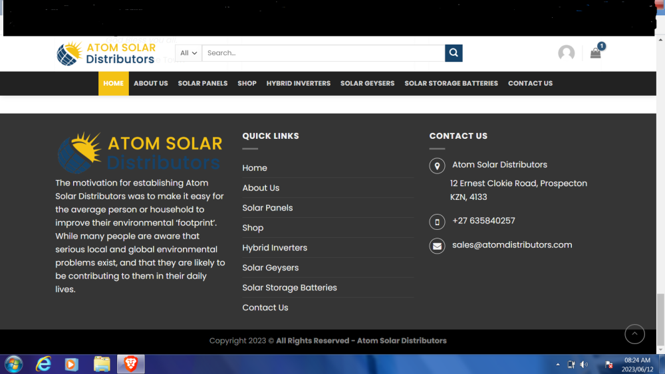Open the SOLAR STORAGE BATTERIES menu item

451,84
